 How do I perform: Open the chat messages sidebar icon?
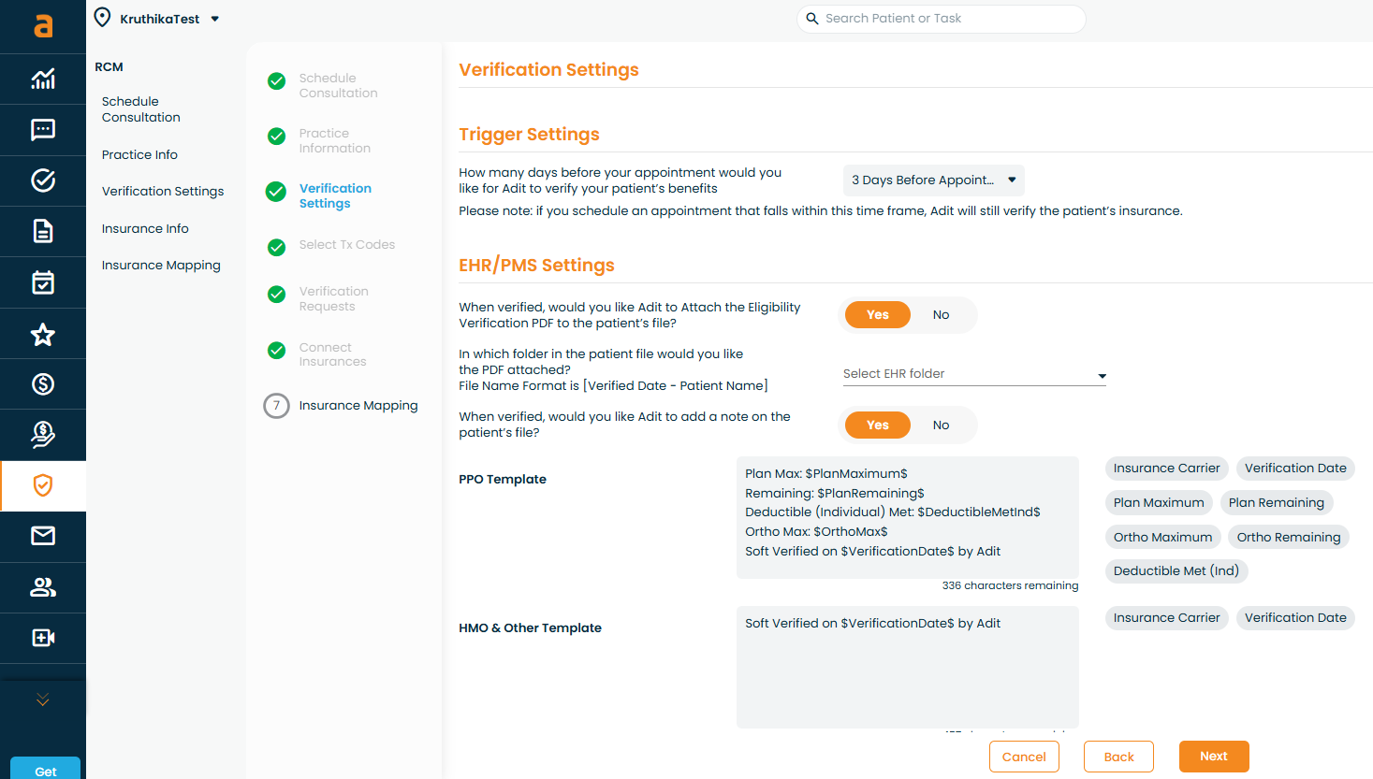43,130
